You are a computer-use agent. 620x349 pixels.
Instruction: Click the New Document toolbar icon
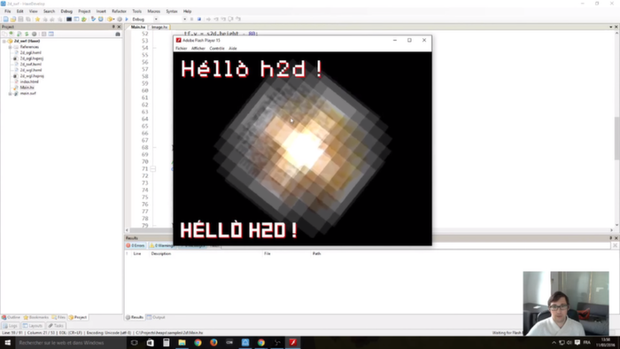point(5,19)
